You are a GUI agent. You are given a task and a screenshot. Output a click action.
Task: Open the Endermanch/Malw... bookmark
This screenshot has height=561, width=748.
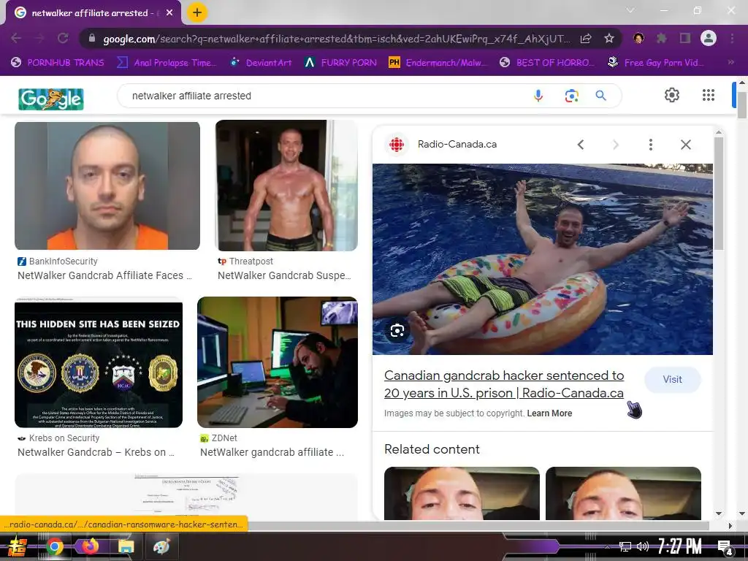pyautogui.click(x=438, y=63)
